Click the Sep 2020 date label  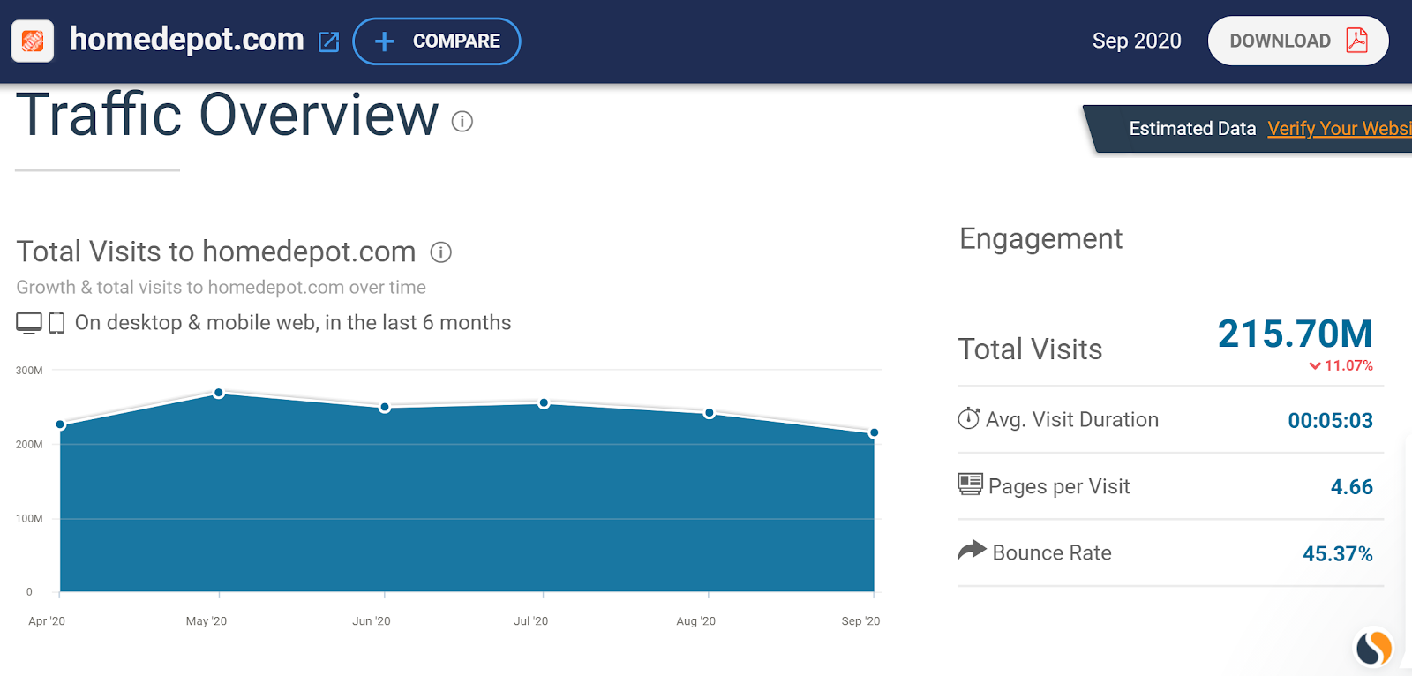point(1137,41)
